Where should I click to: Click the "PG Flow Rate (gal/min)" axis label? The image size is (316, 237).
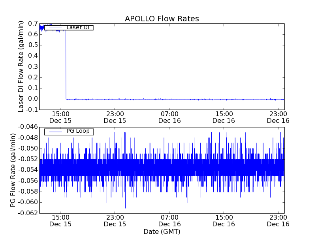[13, 170]
